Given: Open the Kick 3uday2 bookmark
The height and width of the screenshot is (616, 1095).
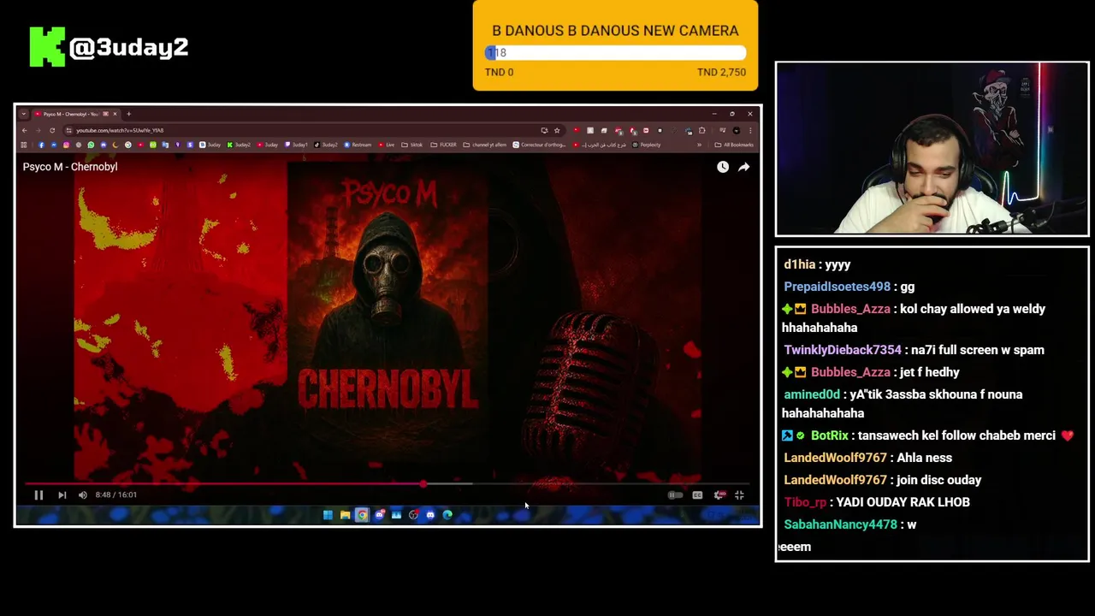Looking at the screenshot, I should [239, 145].
